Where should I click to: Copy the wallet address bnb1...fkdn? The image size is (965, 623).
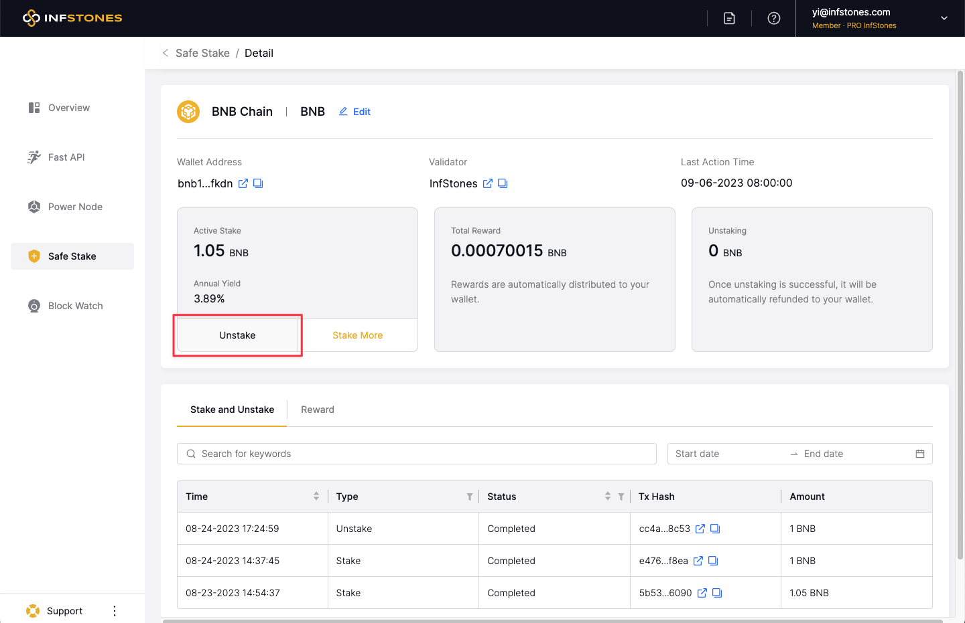tap(258, 183)
